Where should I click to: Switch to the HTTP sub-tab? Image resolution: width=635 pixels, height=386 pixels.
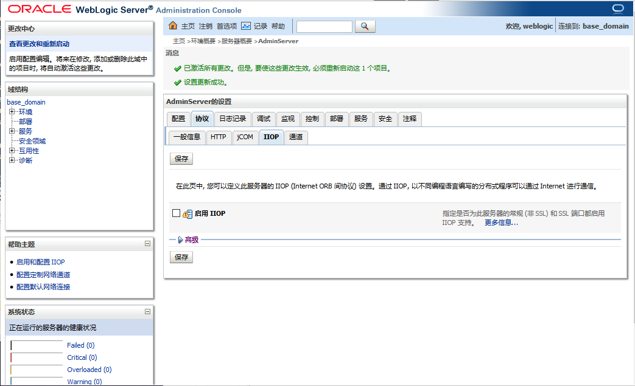[x=218, y=137]
